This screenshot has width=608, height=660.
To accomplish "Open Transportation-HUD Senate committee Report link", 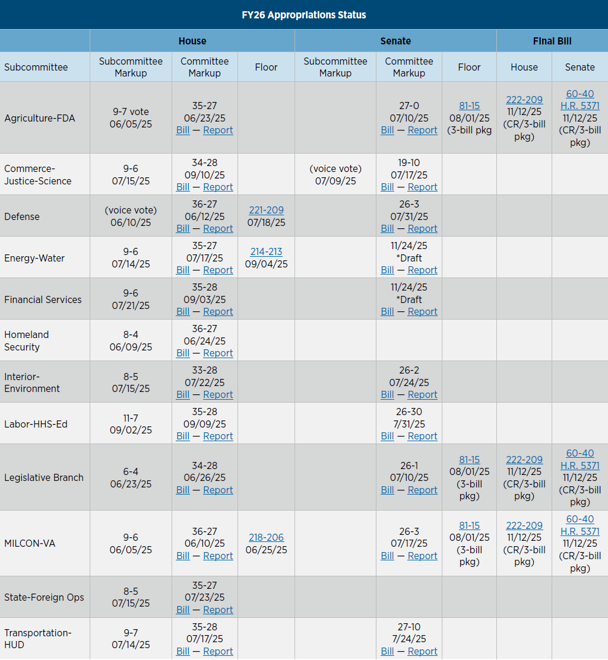I will [x=422, y=651].
